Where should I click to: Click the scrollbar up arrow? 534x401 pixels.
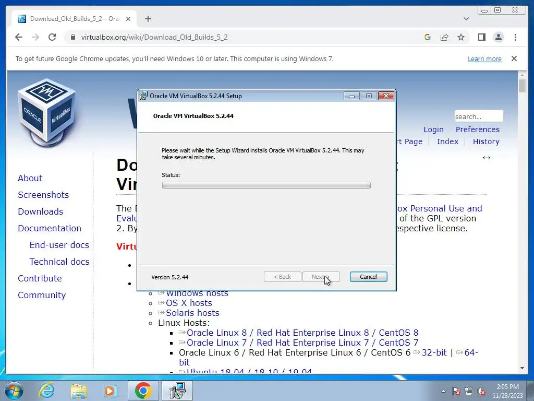(x=522, y=75)
